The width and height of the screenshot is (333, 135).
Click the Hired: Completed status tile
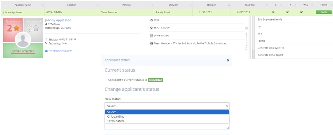(x=23, y=51)
